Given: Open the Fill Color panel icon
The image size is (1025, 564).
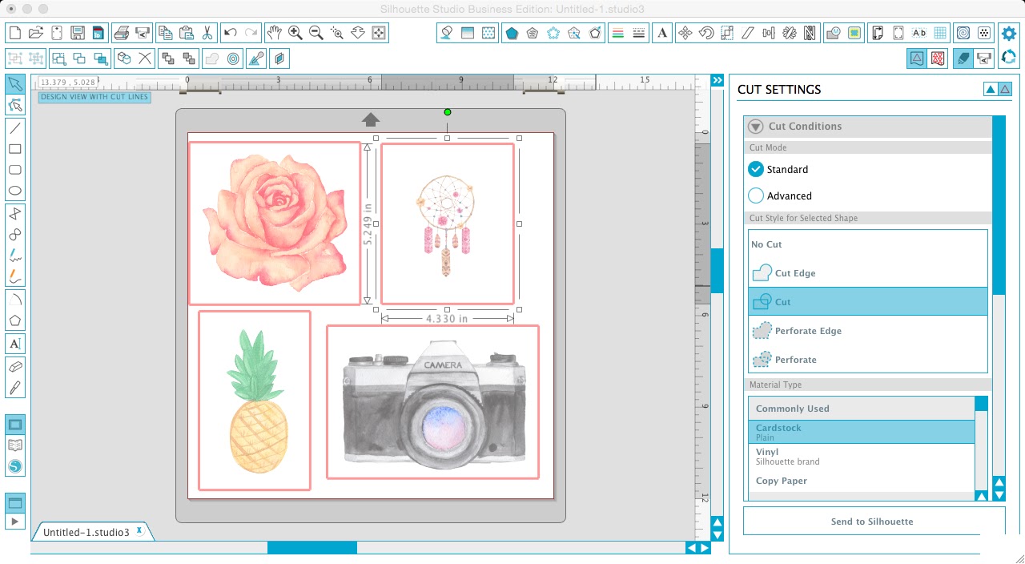Looking at the screenshot, I should tap(447, 33).
